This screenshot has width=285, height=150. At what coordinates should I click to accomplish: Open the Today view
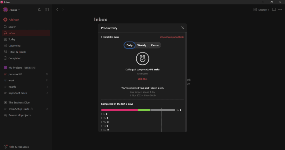click(x=26, y=39)
